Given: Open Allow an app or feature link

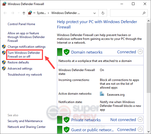Looking at the screenshot, I should click(26, 37).
